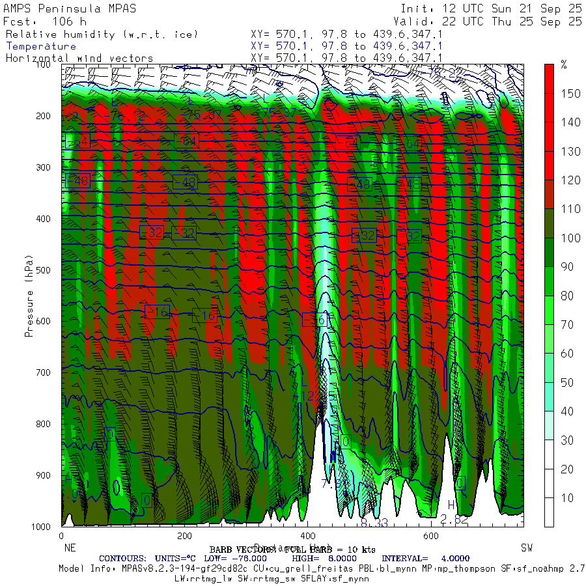Select the top red colorbar segment above 150
The height and width of the screenshot is (586, 586).
point(549,79)
